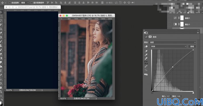The width and height of the screenshot is (203, 106).
Task: Click the gray point eyedropper in Curves
Action: click(x=146, y=55)
